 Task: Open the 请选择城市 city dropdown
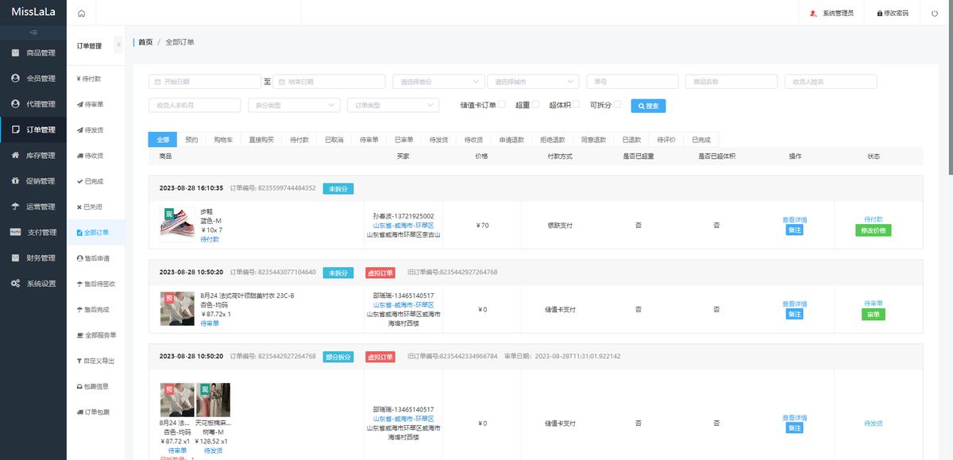pyautogui.click(x=533, y=81)
